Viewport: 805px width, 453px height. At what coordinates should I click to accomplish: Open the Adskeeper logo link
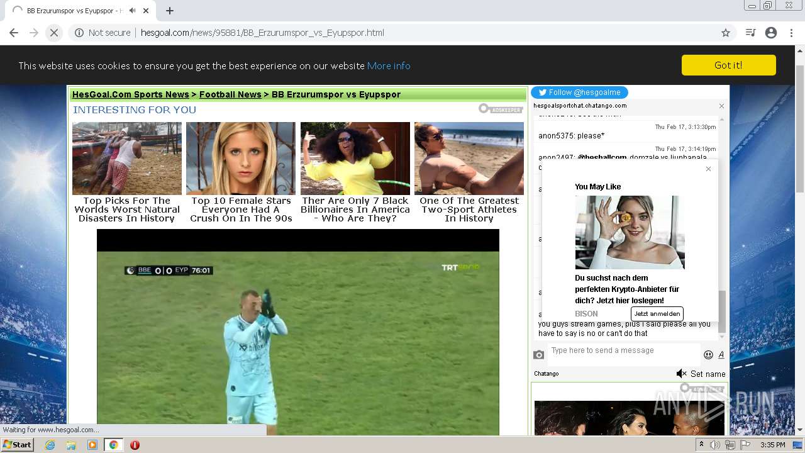click(501, 109)
